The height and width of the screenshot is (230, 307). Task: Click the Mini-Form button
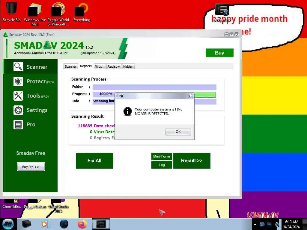pyautogui.click(x=162, y=156)
